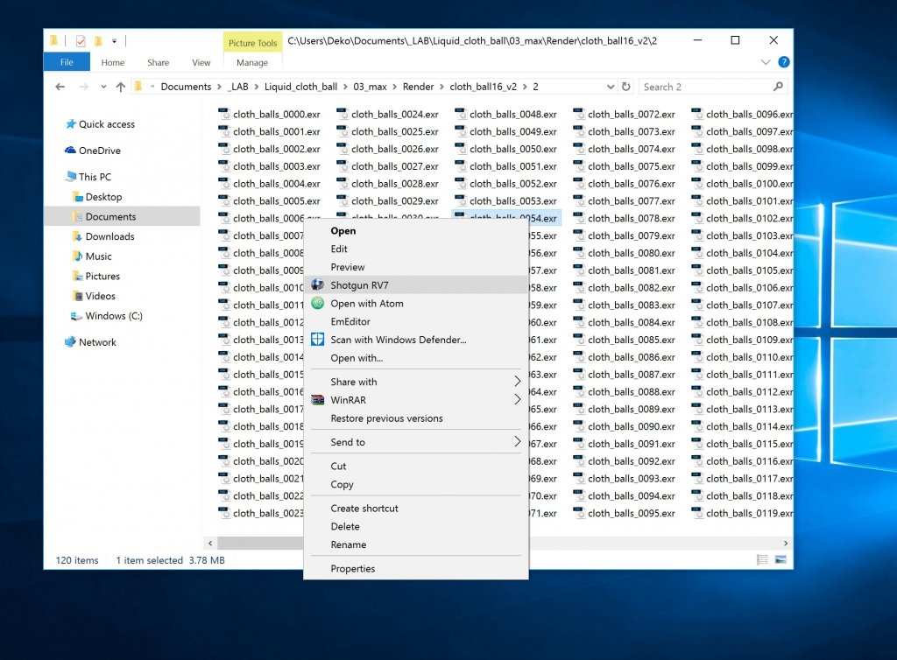Click the horizontal scrollbar right arrow
897x660 pixels.
[786, 543]
